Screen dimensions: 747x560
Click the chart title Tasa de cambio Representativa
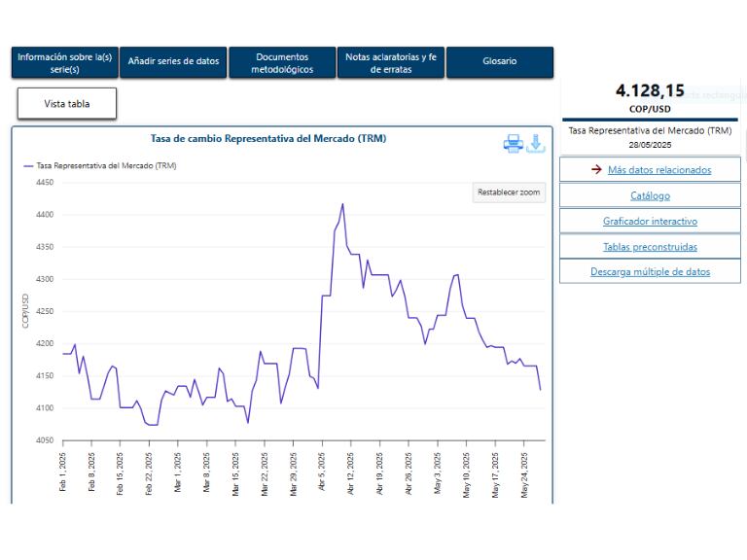point(267,139)
